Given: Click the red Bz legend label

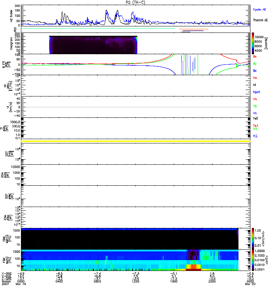Looking at the screenshot, I should 255,57.
